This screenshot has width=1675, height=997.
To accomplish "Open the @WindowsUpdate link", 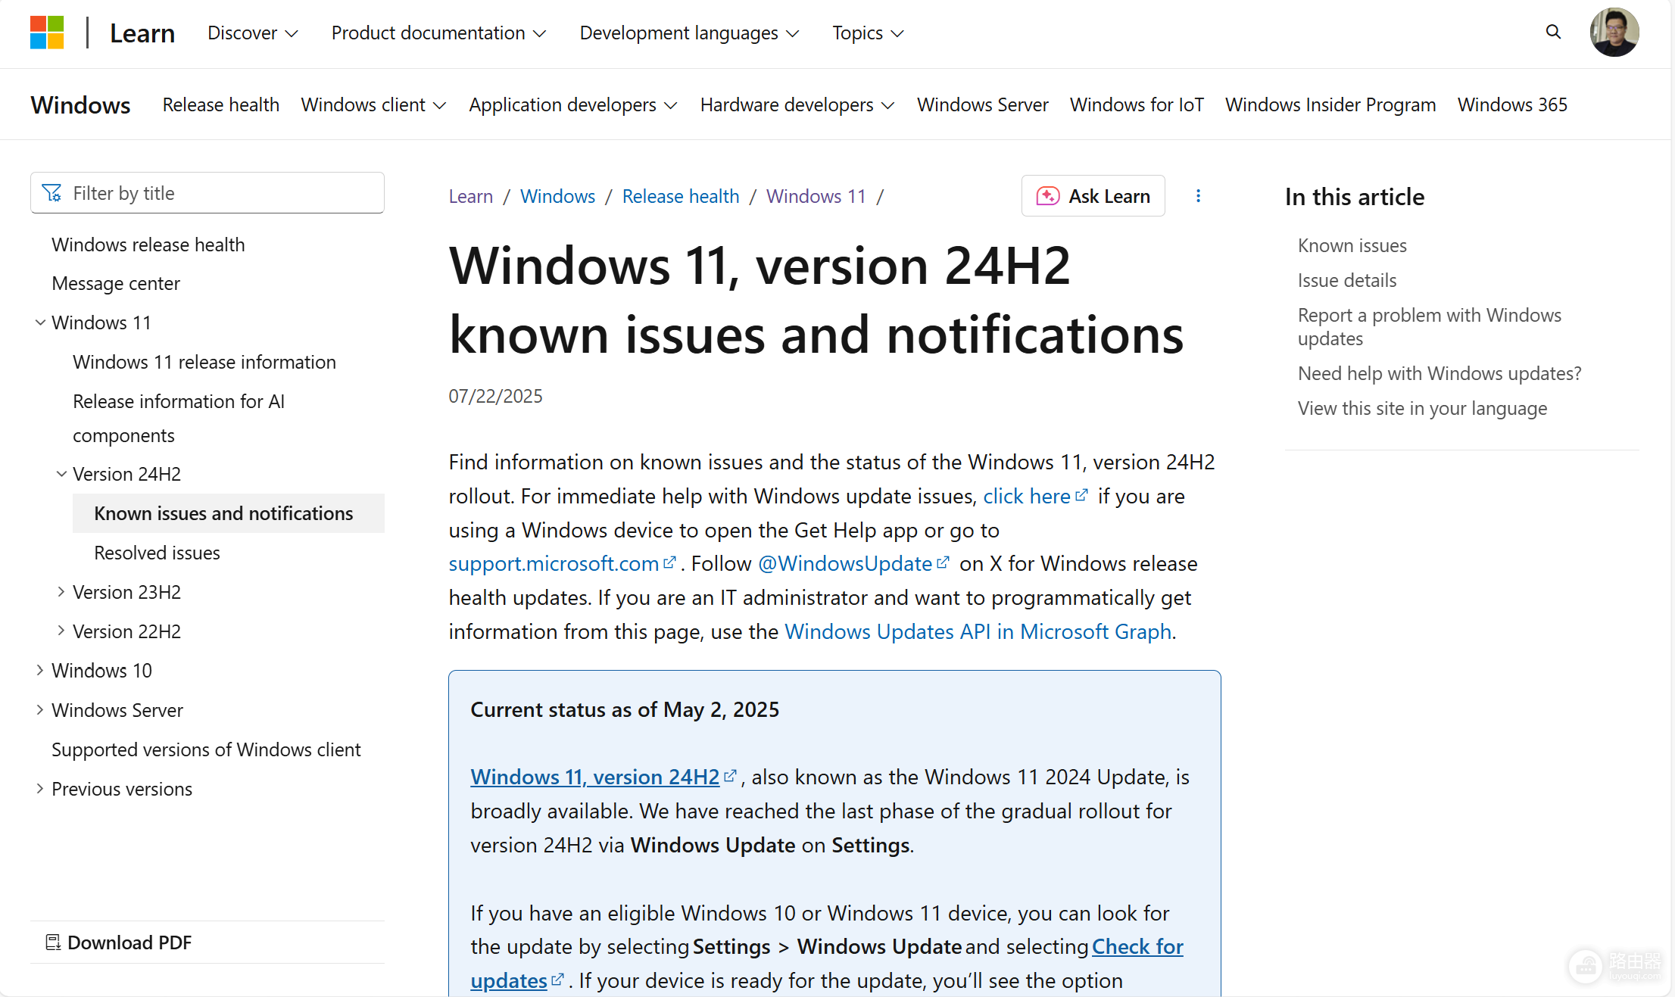I will point(845,563).
